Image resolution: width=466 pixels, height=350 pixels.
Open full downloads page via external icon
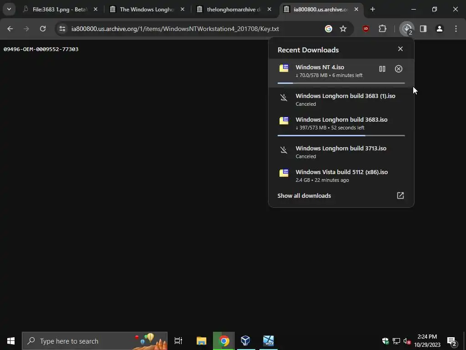(400, 196)
